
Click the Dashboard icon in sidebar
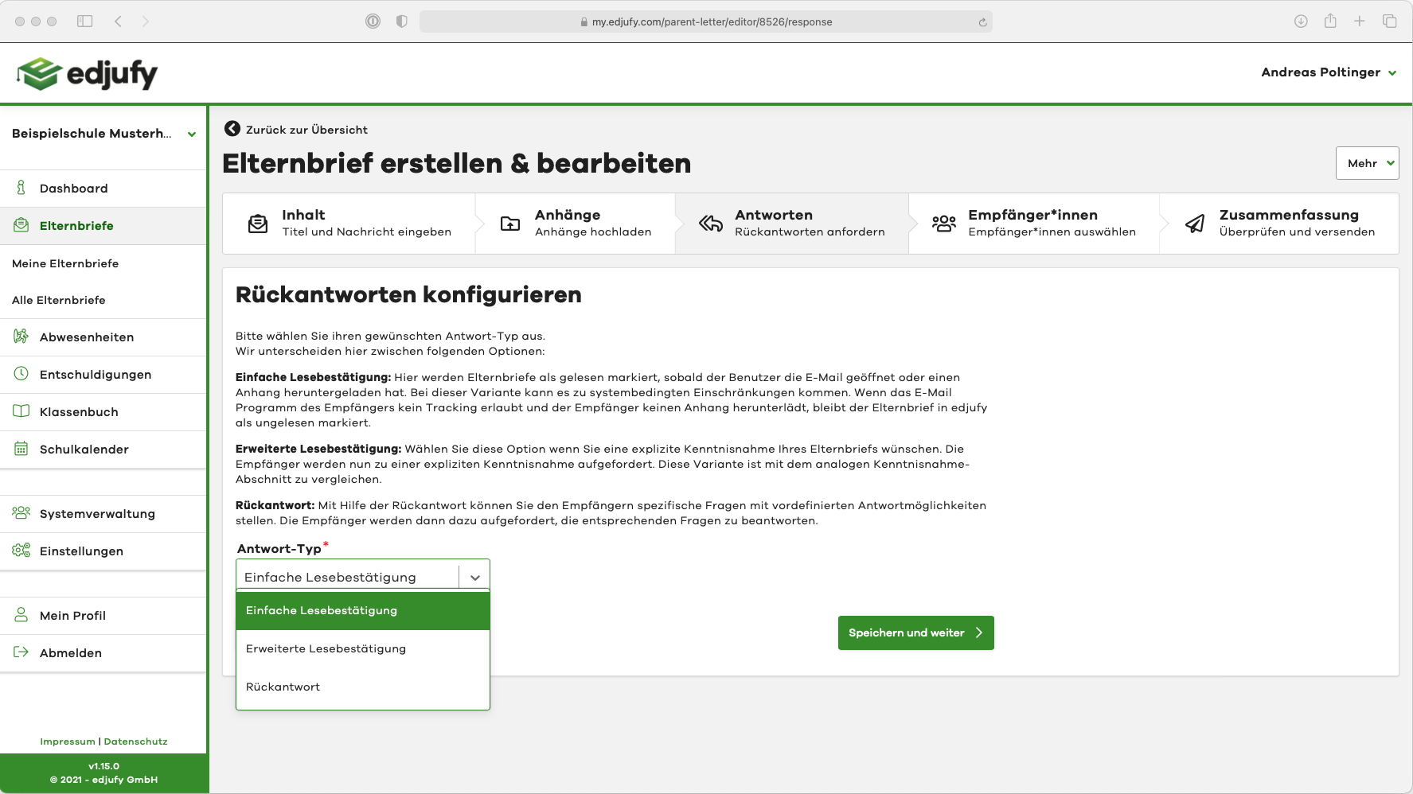(x=21, y=188)
